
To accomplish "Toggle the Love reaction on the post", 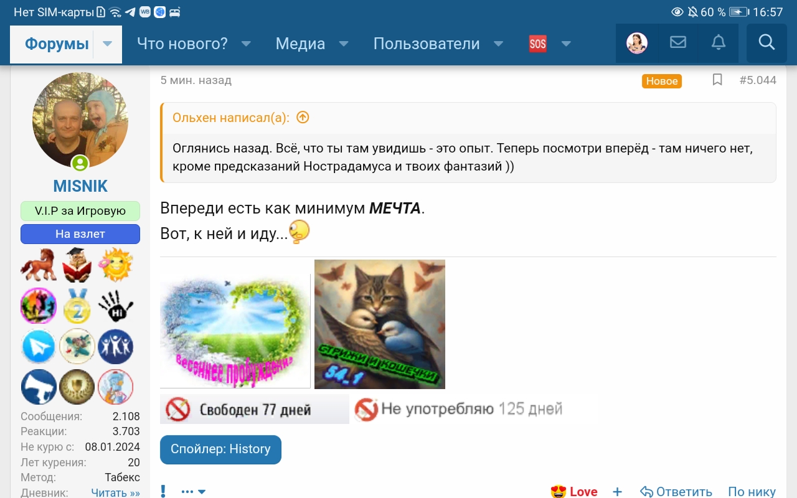I will pos(574,491).
